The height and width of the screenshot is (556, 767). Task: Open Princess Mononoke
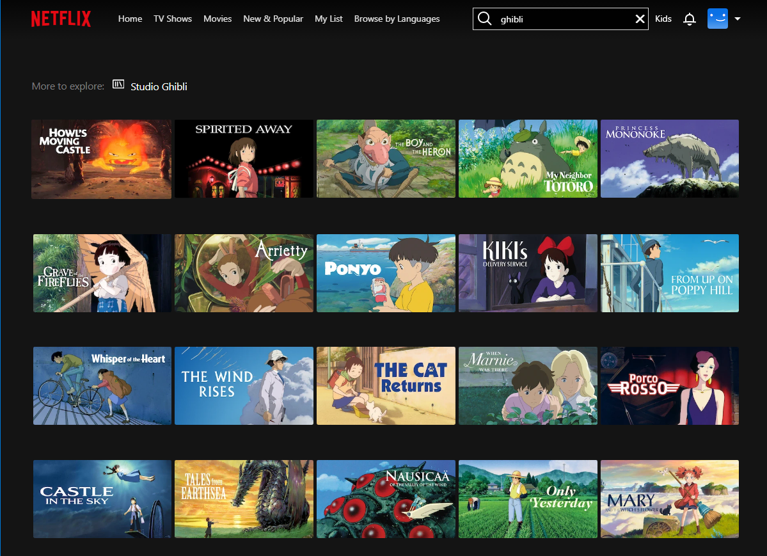(x=670, y=159)
